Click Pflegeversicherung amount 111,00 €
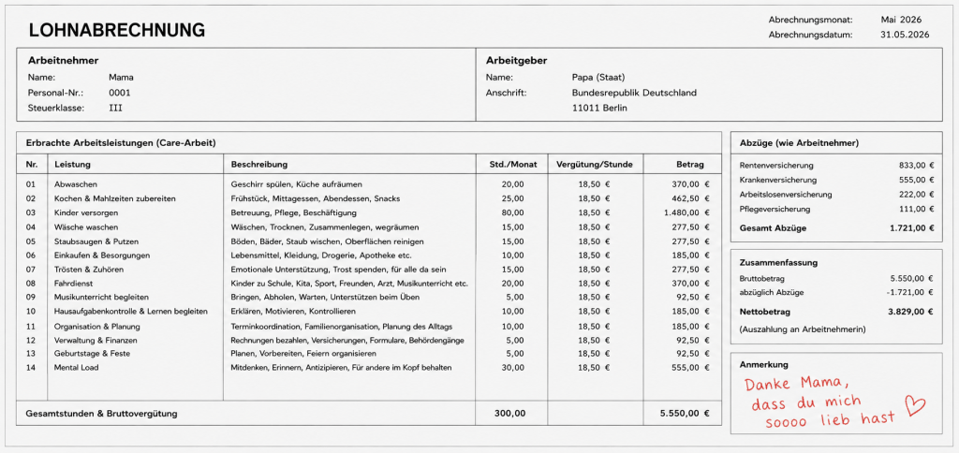Screen dimensions: 959x453 pyautogui.click(x=917, y=209)
